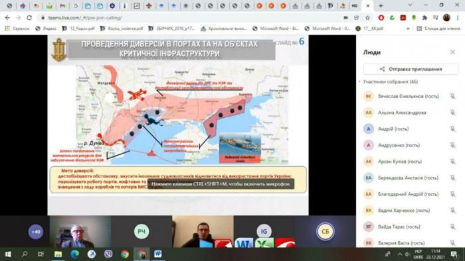Select the СБ participant tile
This screenshot has height=261, width=465.
coord(325,231)
